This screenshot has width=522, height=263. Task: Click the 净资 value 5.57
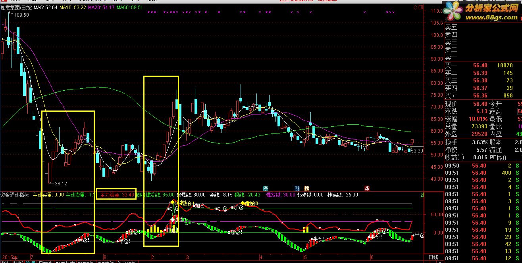click(x=482, y=150)
